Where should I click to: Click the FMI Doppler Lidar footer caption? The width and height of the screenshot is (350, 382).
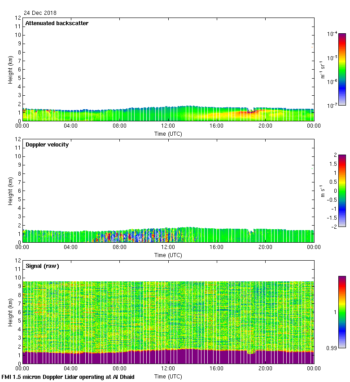click(68, 377)
